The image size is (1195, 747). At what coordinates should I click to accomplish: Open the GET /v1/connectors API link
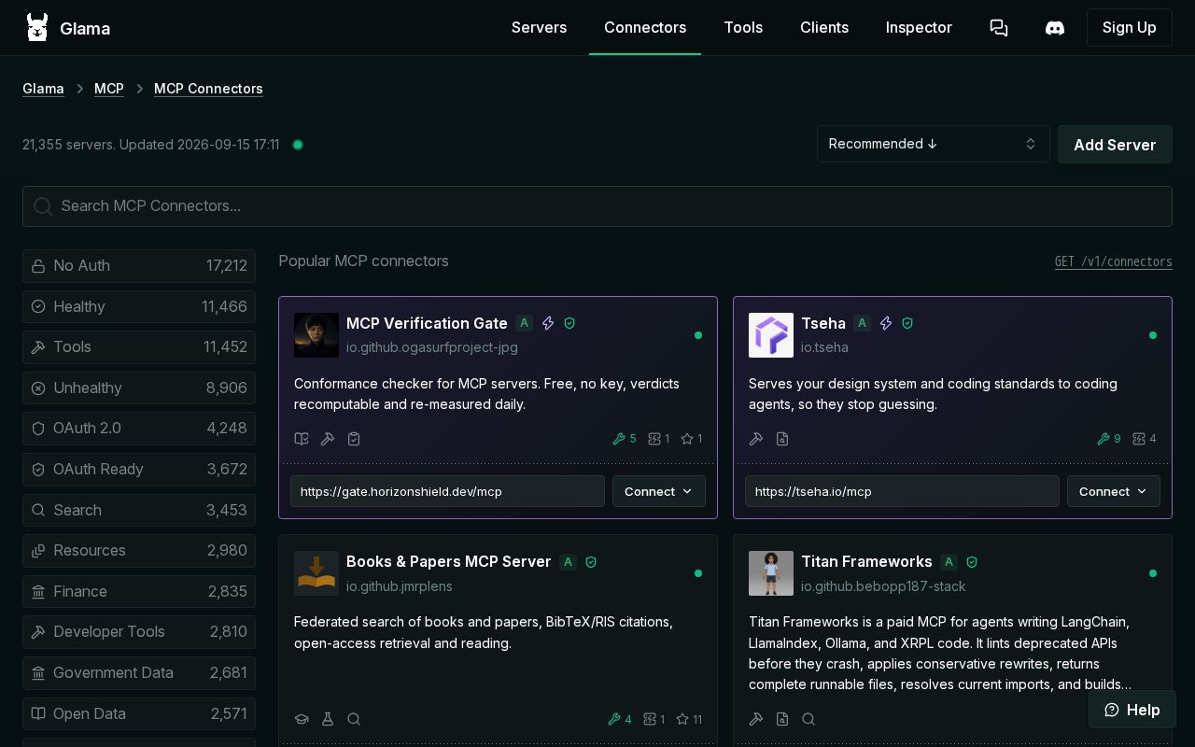click(1114, 261)
